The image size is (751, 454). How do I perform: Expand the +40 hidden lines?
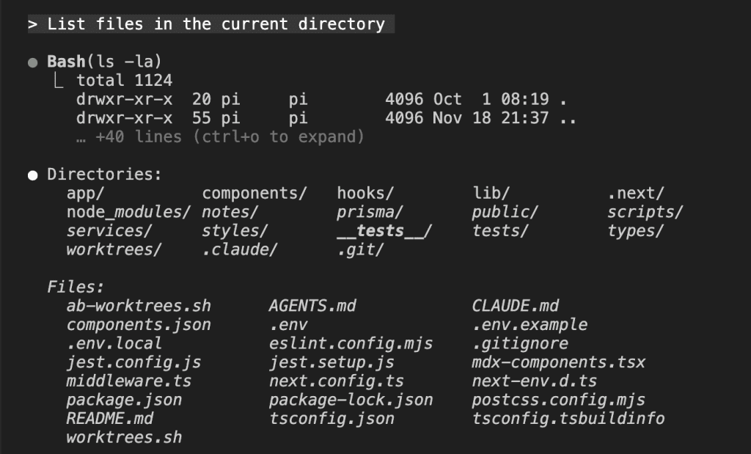220,136
